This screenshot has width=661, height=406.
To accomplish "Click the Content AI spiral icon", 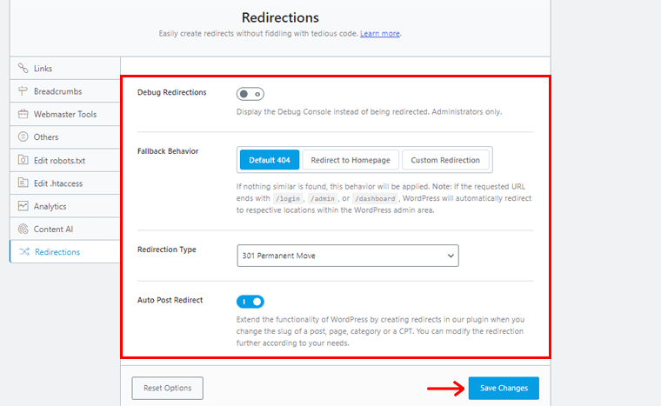I will tap(23, 230).
